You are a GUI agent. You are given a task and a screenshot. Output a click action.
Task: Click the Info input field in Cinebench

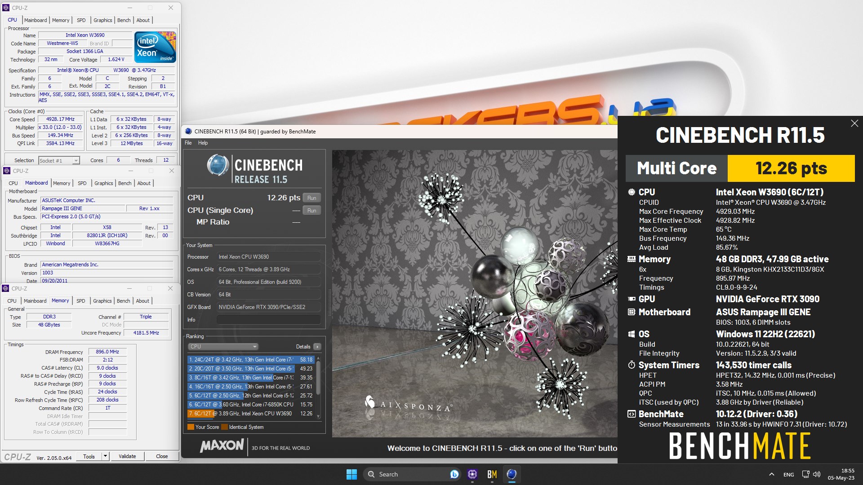coord(268,320)
